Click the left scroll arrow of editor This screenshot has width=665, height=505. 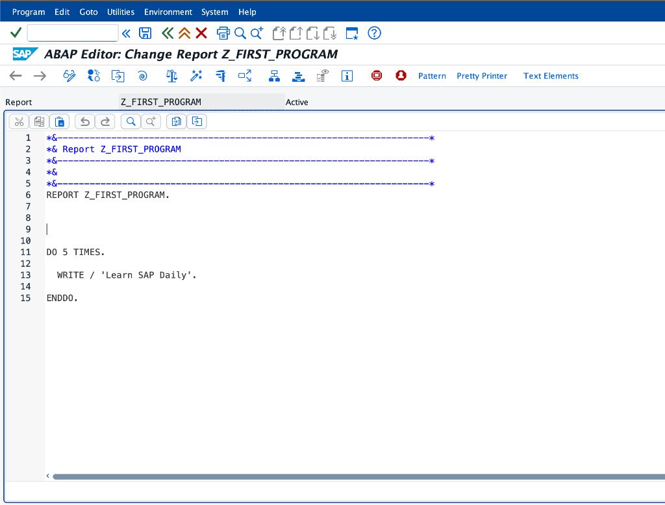click(48, 476)
